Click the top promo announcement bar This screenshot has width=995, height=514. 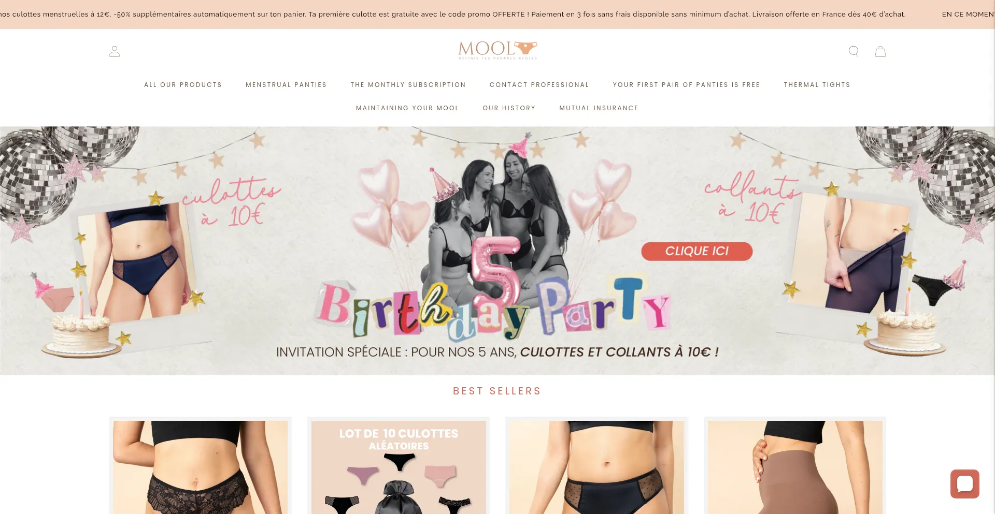point(497,14)
